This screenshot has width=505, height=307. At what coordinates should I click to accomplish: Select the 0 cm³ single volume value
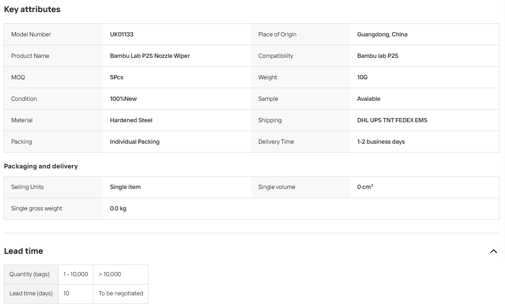[x=365, y=187]
